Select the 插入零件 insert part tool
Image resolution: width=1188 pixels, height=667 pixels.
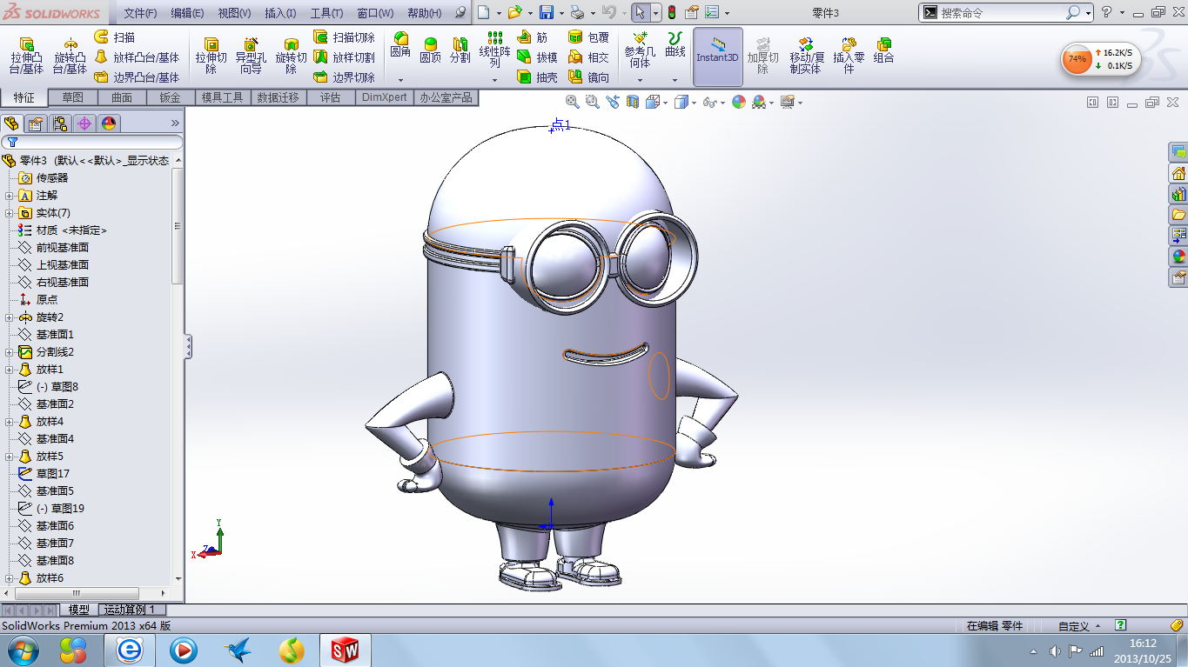(x=849, y=55)
